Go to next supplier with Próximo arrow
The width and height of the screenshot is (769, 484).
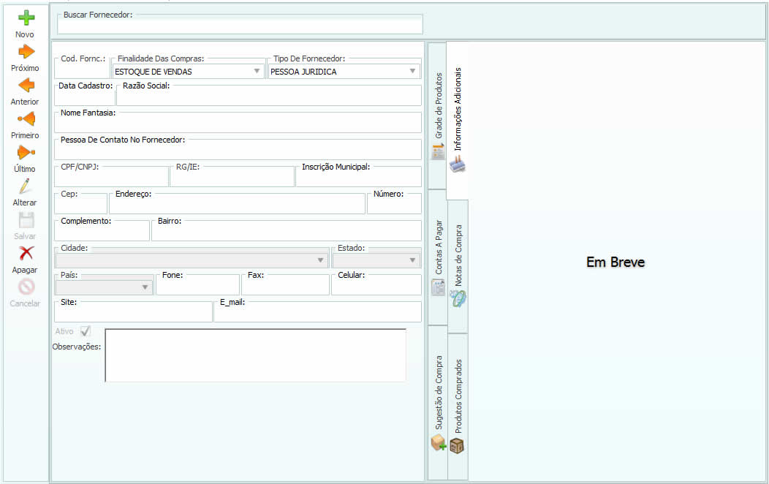pyautogui.click(x=26, y=52)
